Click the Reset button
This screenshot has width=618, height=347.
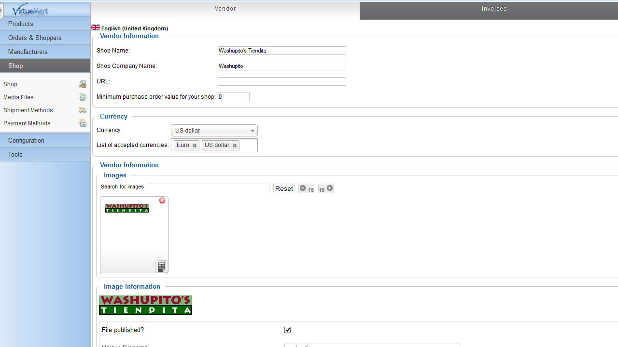[x=284, y=188]
